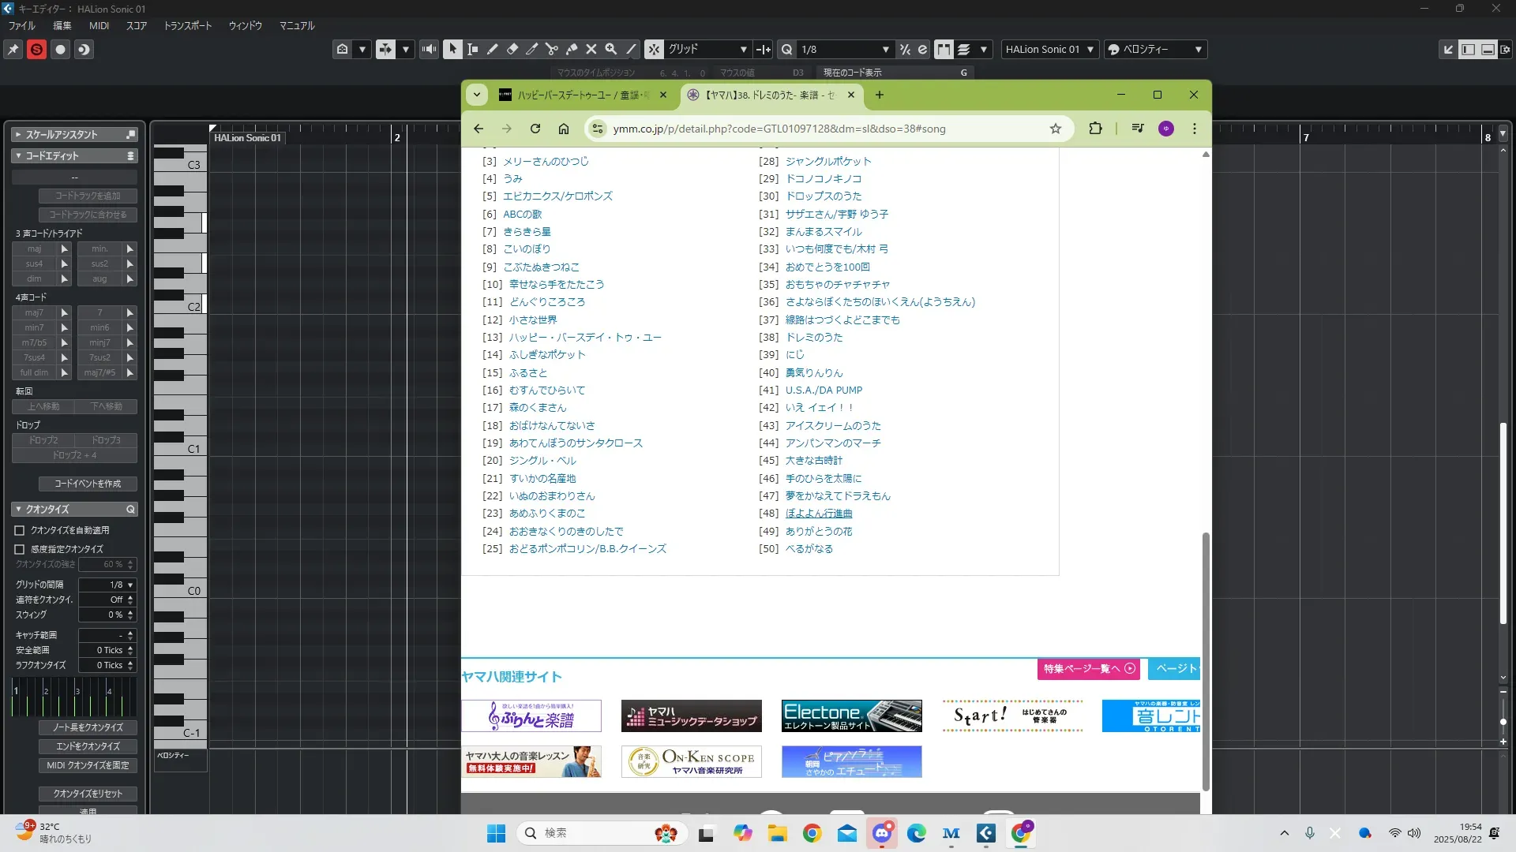Collapse the コードエディット section

(x=18, y=156)
